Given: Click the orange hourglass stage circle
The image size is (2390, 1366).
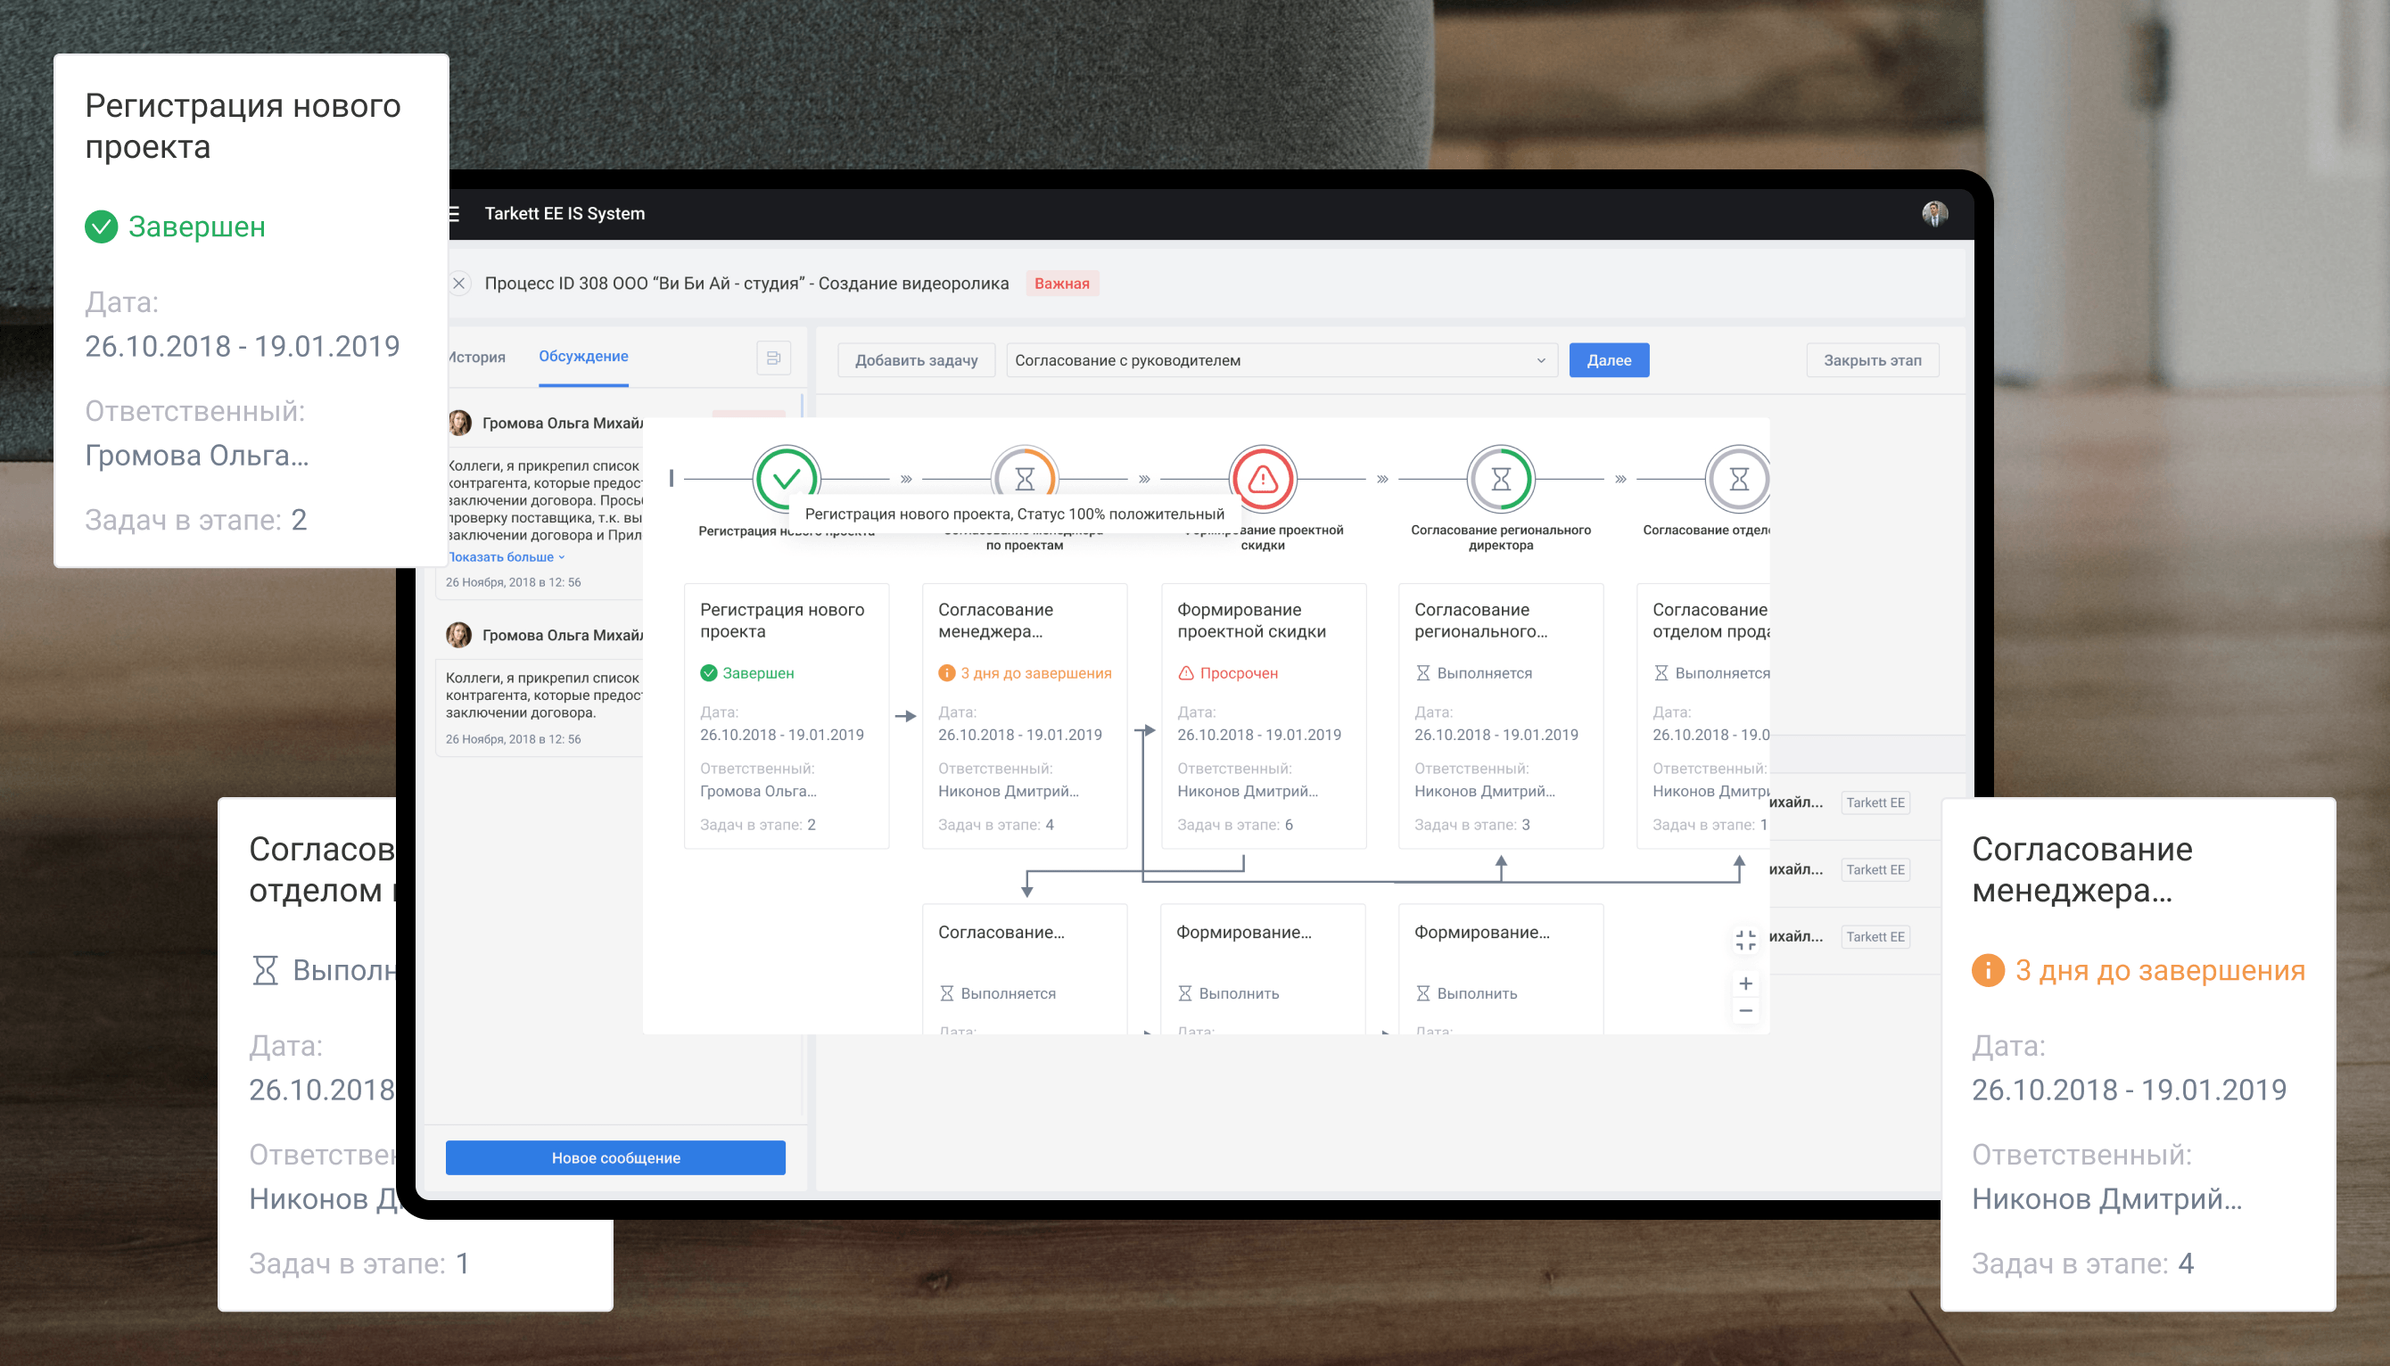Looking at the screenshot, I should [1025, 479].
